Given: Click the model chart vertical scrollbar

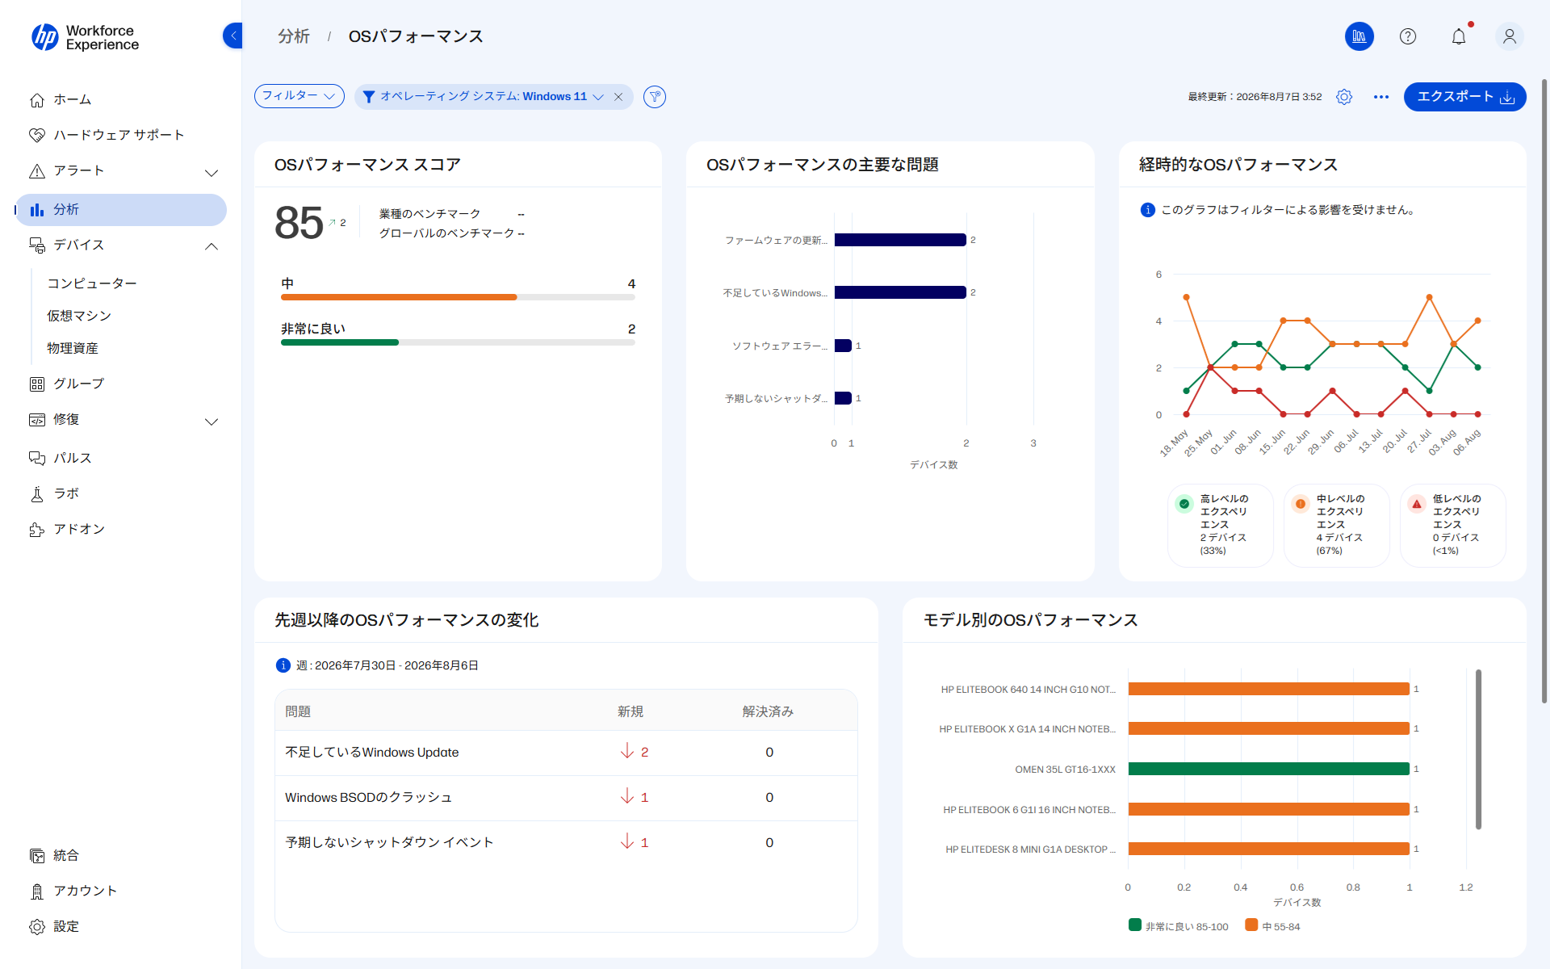Looking at the screenshot, I should (x=1478, y=749).
